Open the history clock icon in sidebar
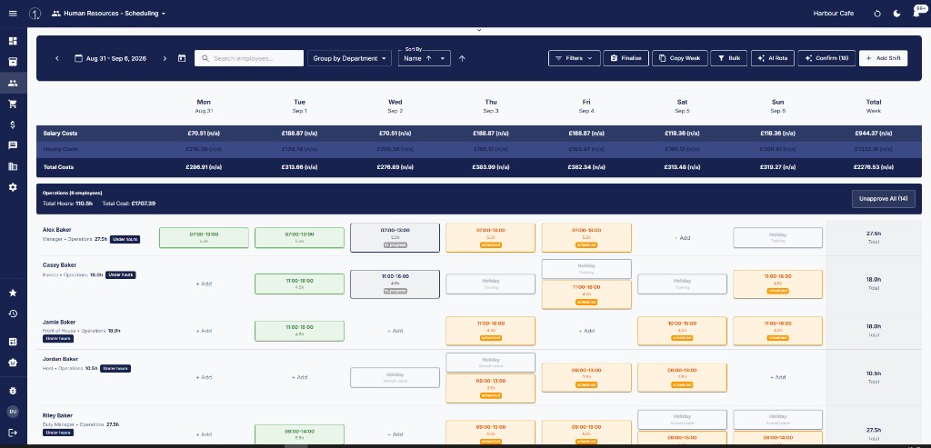This screenshot has height=448, width=931. [x=13, y=314]
